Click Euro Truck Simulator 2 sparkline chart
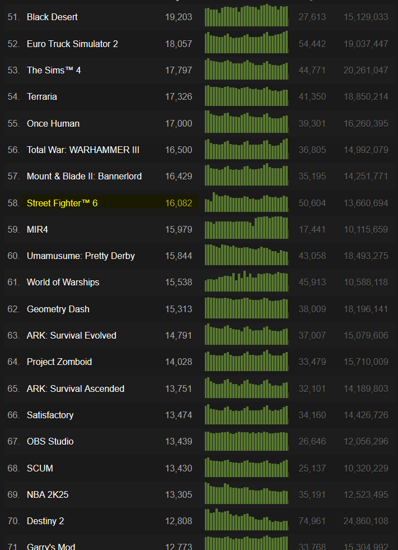This screenshot has height=550, width=398. pos(247,42)
